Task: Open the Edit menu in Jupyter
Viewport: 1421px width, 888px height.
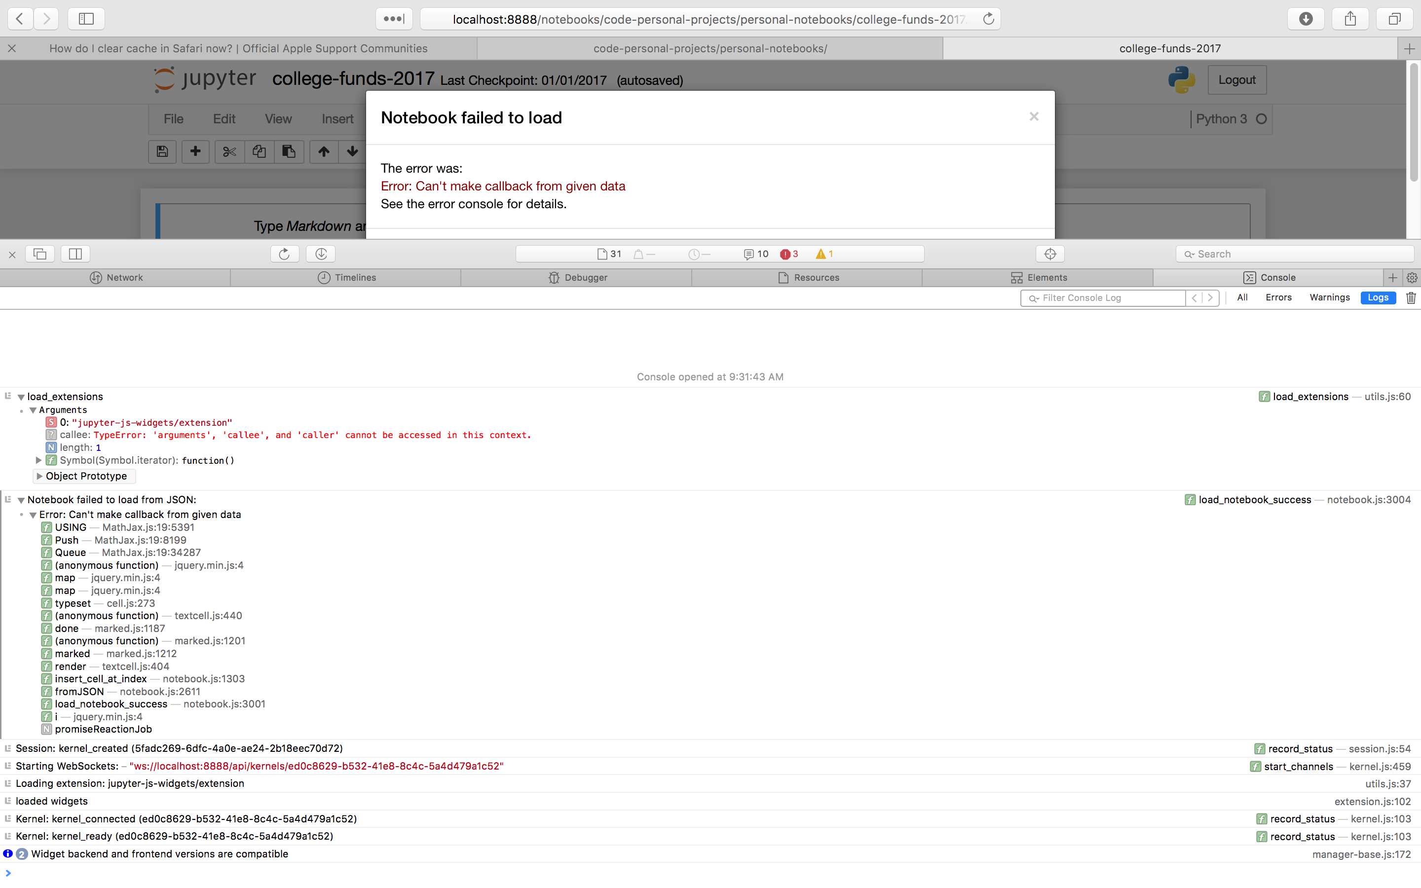Action: point(224,118)
